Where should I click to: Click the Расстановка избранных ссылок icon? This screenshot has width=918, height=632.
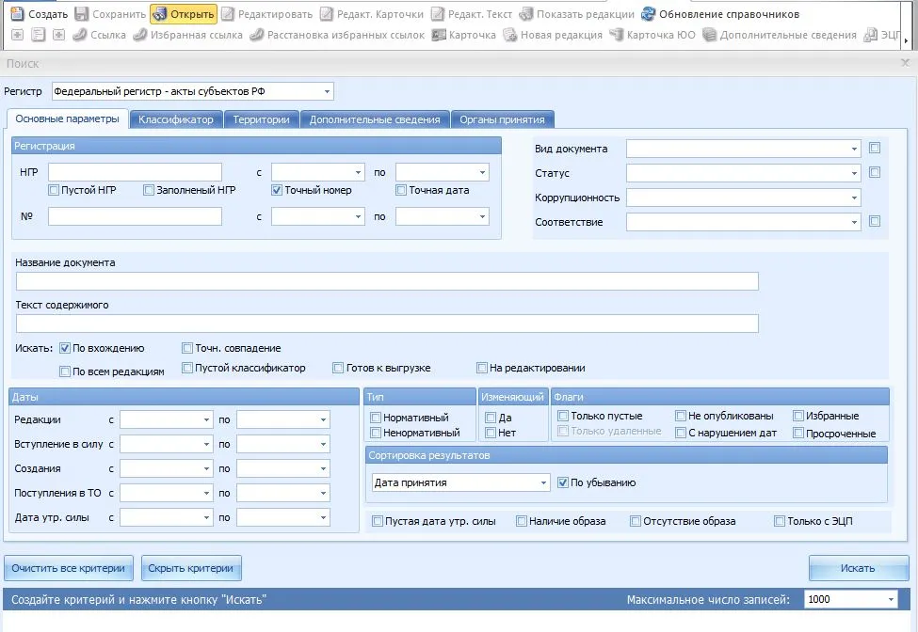pyautogui.click(x=256, y=35)
